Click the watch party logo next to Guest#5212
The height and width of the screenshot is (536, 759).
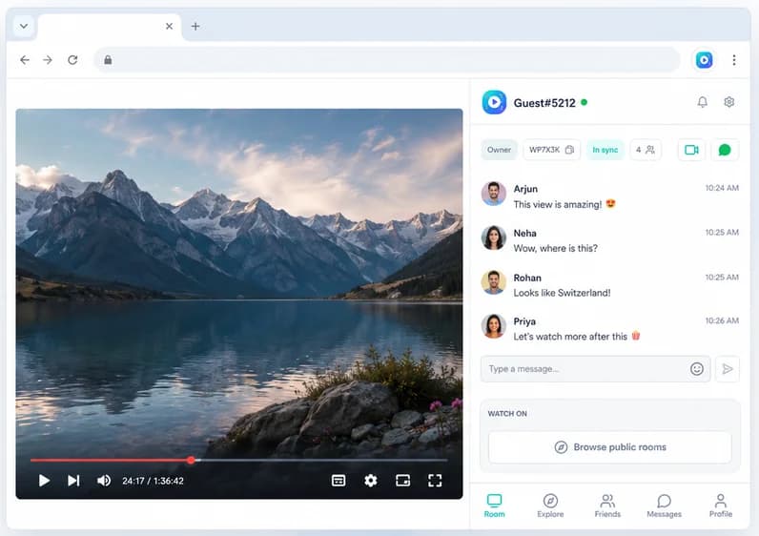(494, 102)
